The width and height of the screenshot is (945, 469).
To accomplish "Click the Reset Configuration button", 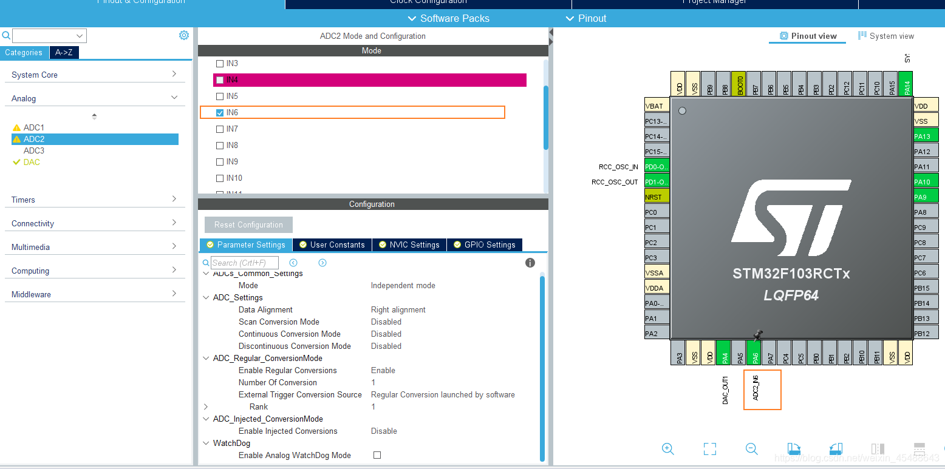I will coord(248,224).
